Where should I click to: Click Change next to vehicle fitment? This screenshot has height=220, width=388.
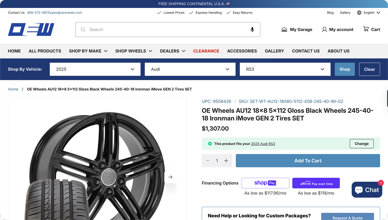(x=362, y=144)
